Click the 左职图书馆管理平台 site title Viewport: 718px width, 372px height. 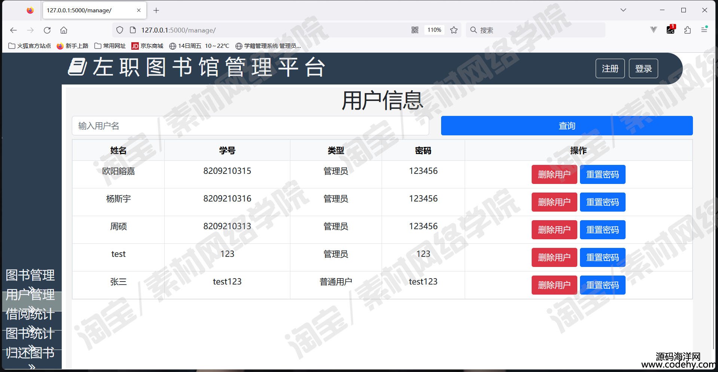click(209, 67)
